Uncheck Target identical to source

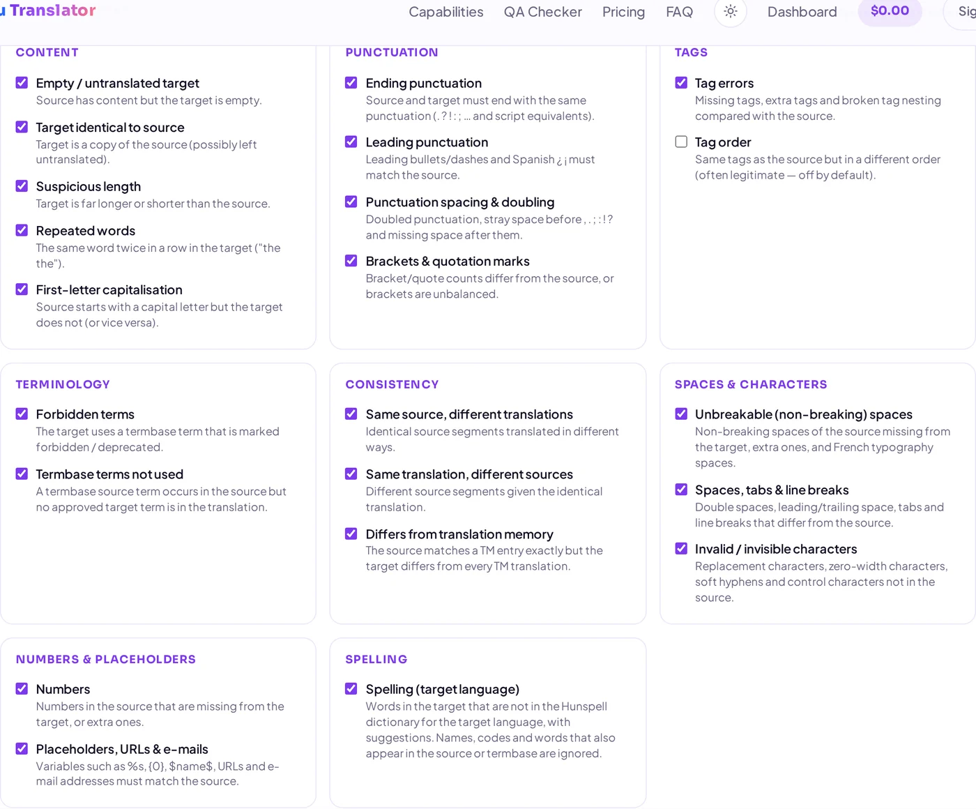pyautogui.click(x=22, y=127)
